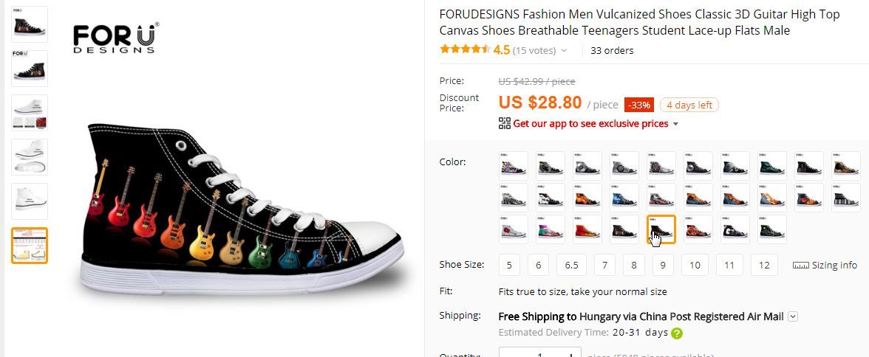The height and width of the screenshot is (357, 869).
Task: Click the quantity input field
Action: [x=539, y=353]
